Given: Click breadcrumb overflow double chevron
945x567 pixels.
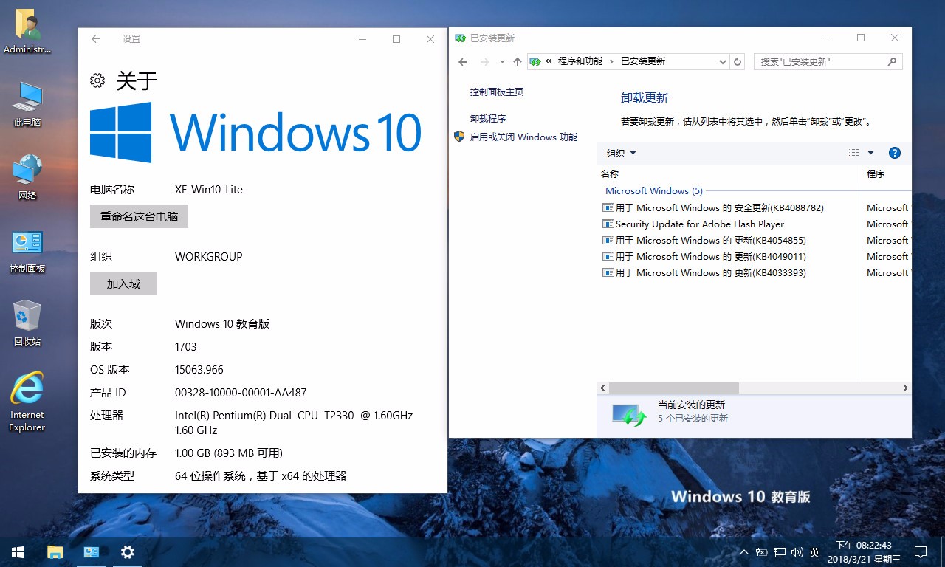Looking at the screenshot, I should (549, 62).
